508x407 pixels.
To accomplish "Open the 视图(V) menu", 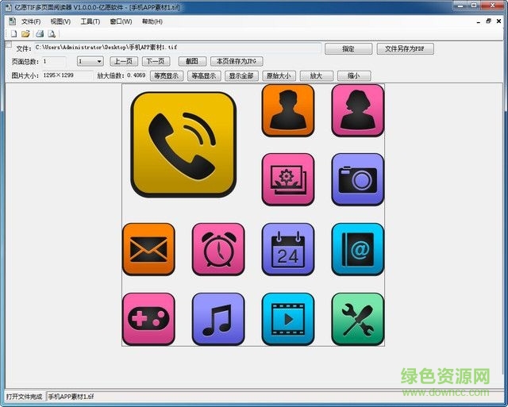I will (60, 21).
